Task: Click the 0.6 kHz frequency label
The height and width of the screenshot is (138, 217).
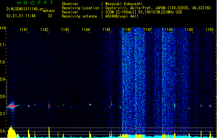Action: coord(3,131)
